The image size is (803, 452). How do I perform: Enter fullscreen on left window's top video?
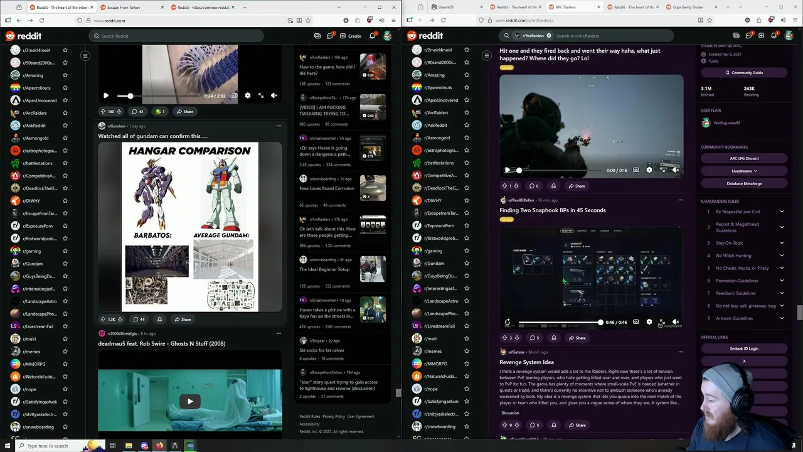[261, 95]
